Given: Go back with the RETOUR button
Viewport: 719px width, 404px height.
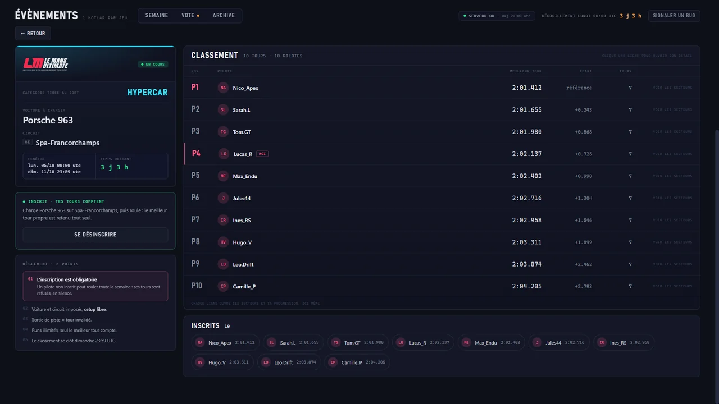Looking at the screenshot, I should pos(33,34).
